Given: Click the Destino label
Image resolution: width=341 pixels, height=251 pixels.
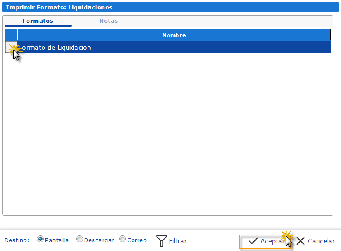Looking at the screenshot, I should tap(17, 240).
